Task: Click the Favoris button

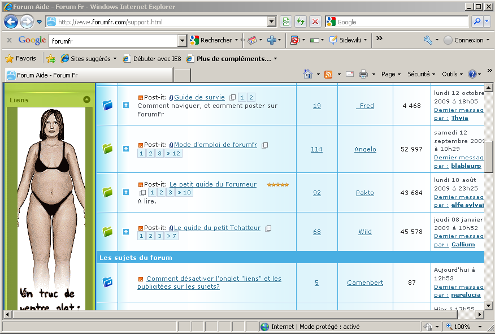Action: [21, 58]
